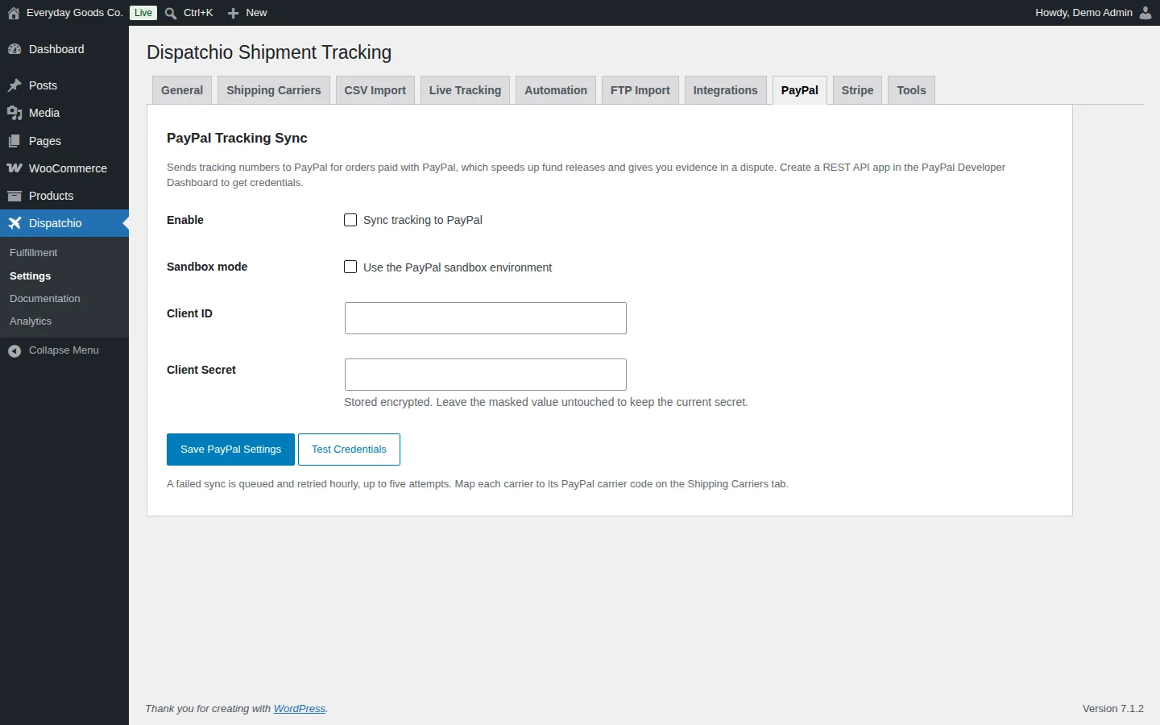Click the user avatar icon beside Demo Admin
The image size is (1160, 725).
[1145, 13]
